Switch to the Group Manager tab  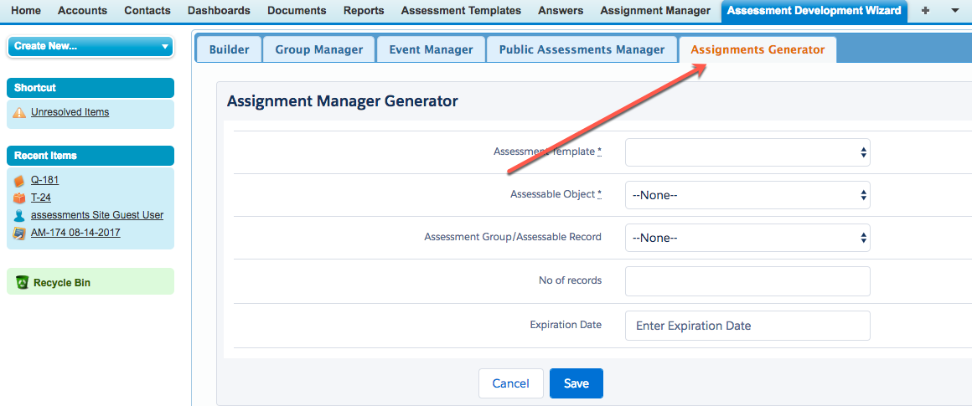[x=319, y=49]
